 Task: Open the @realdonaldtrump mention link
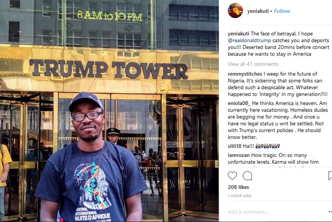click(249, 41)
